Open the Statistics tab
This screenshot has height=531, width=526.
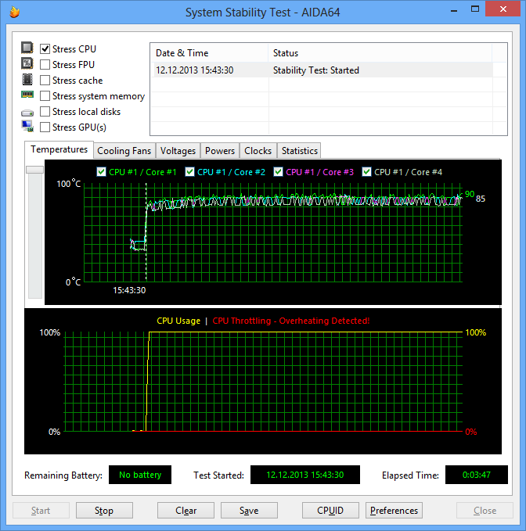coord(300,151)
